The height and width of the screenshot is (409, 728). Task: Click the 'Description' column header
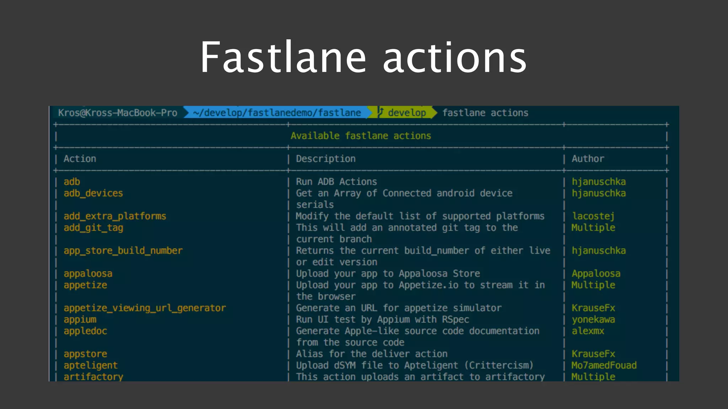tap(326, 159)
